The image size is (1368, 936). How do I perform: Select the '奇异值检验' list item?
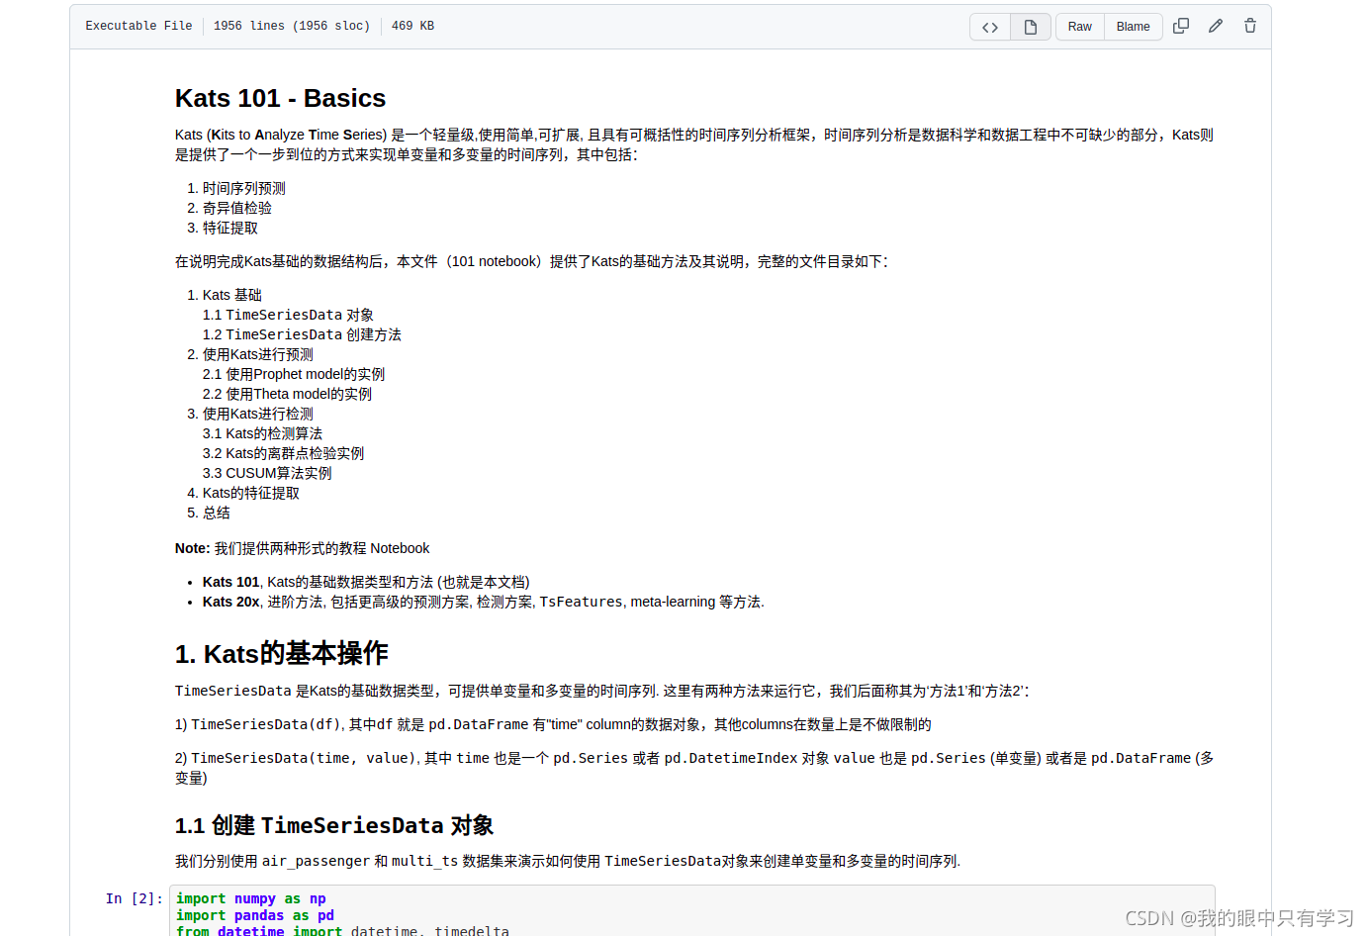(237, 208)
